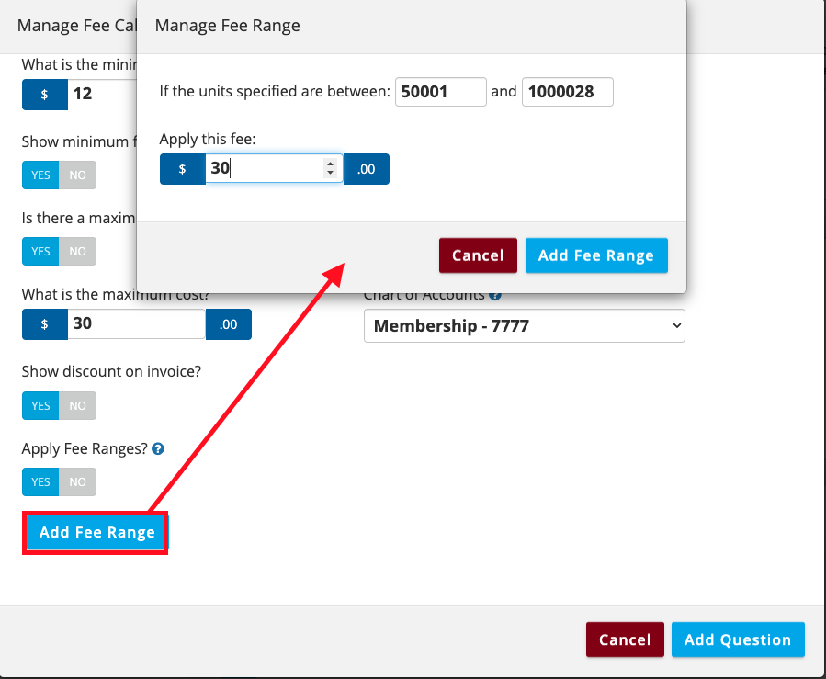Image resolution: width=826 pixels, height=679 pixels.
Task: Set Show discount on invoice to NO
Action: coord(78,405)
